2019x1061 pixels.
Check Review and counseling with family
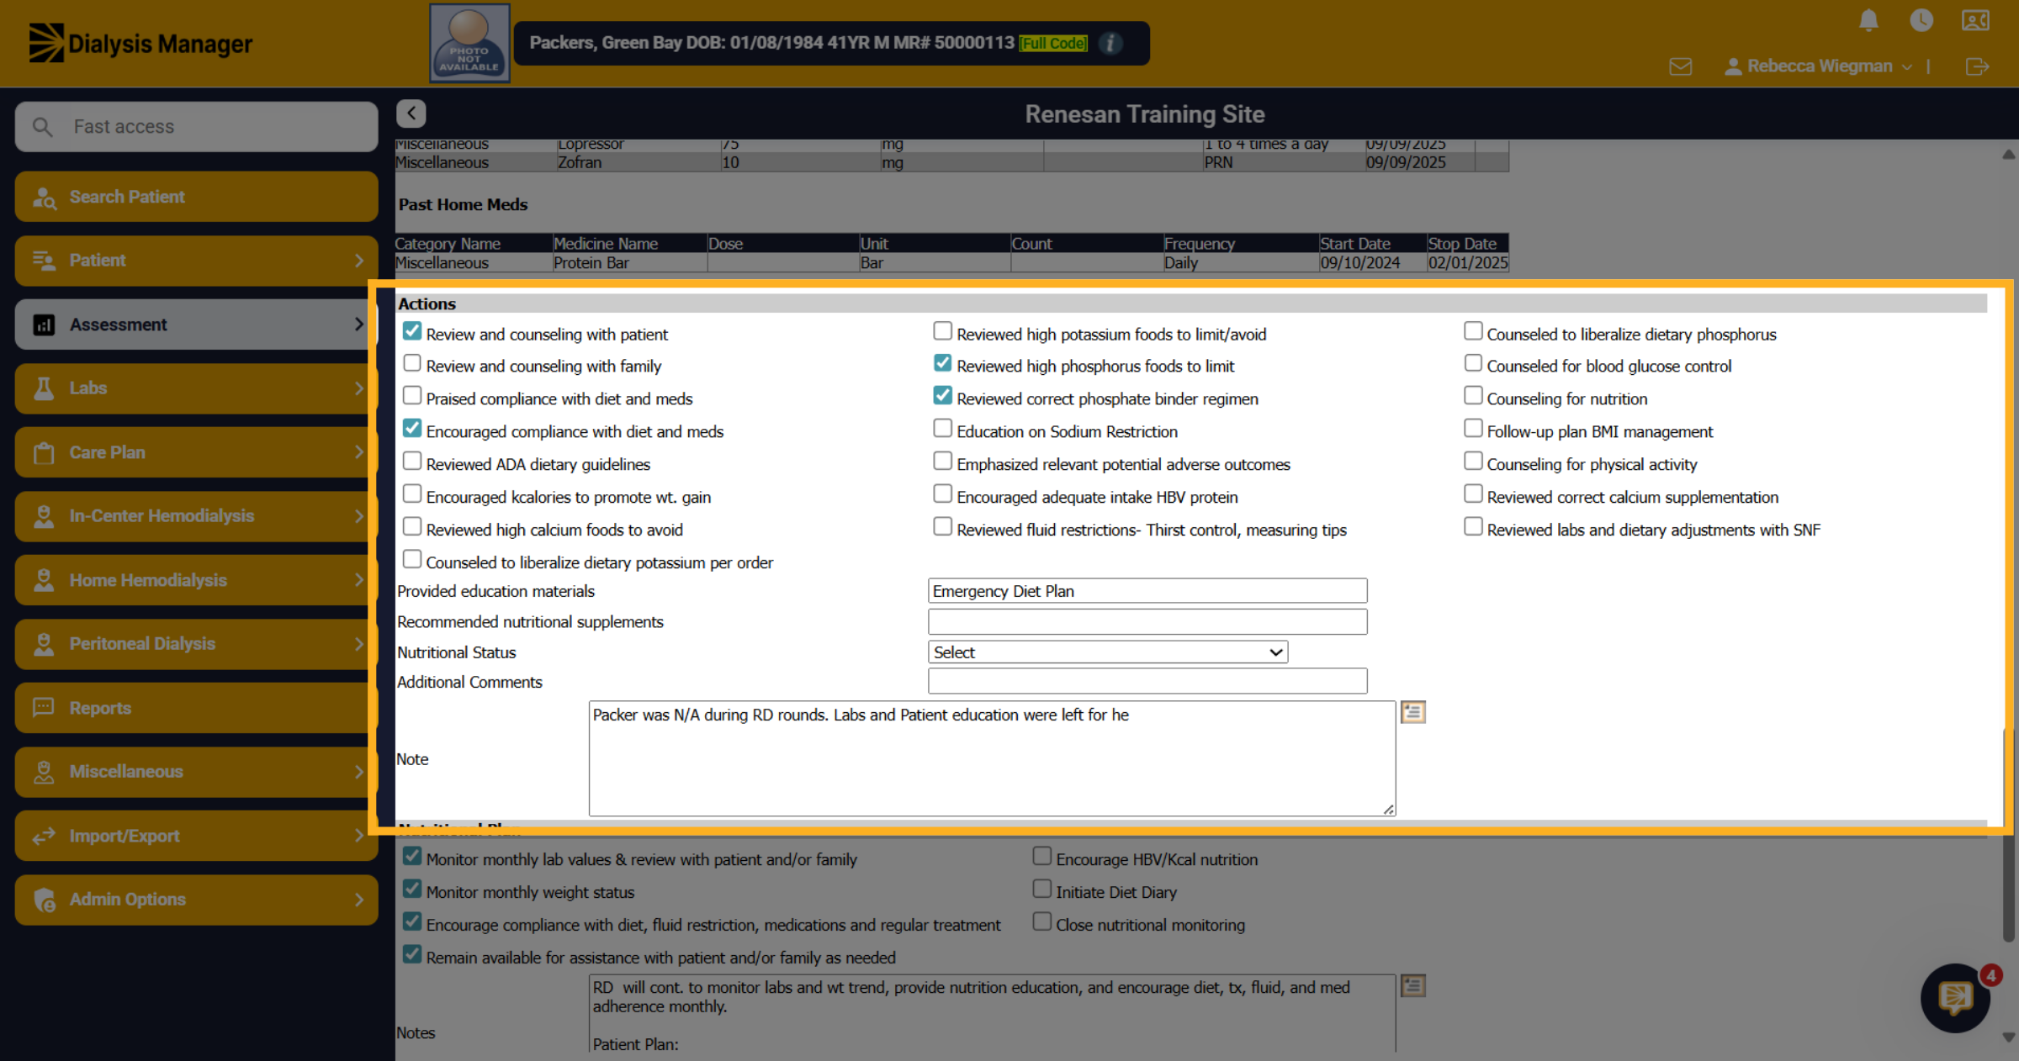412,363
